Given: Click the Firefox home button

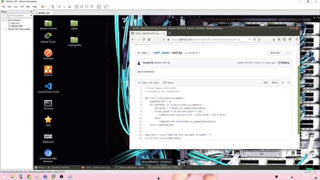Looking at the screenshot, I should pos(149,39).
